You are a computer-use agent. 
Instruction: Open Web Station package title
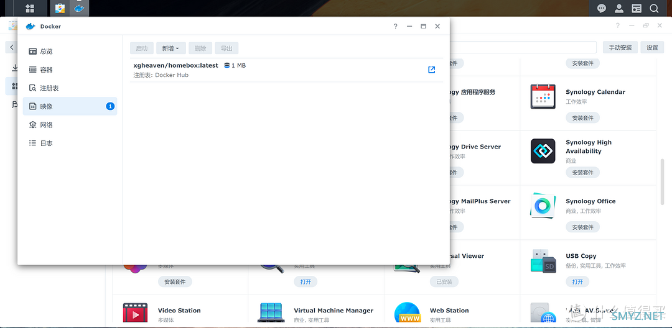pos(449,311)
